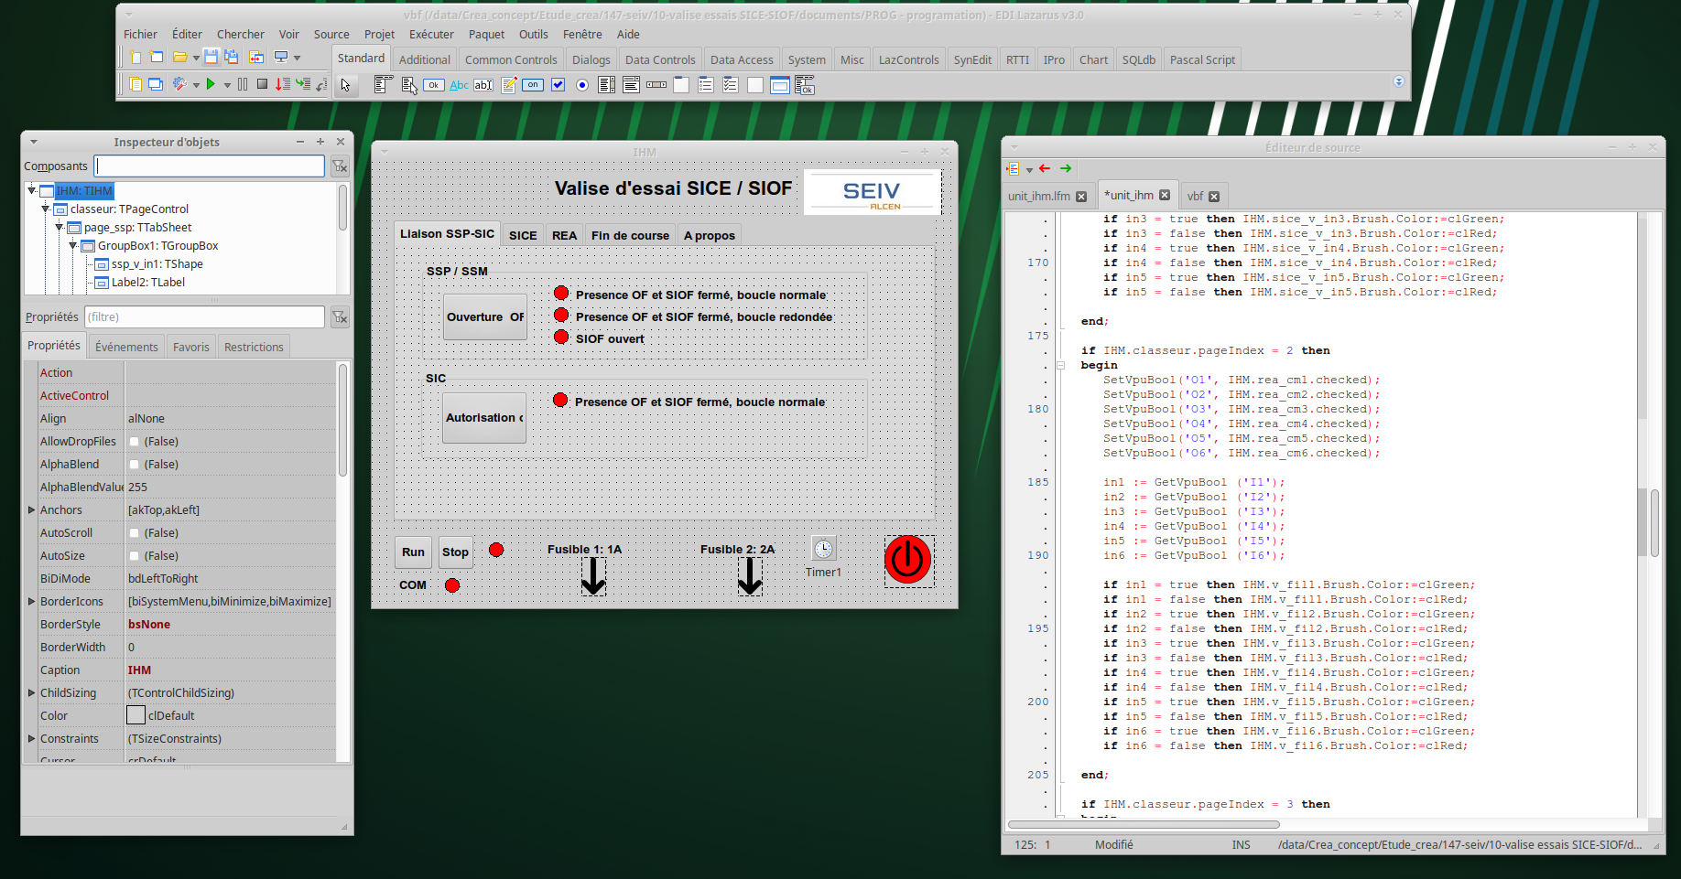
Task: Expand the BorderIcons property
Action: (32, 602)
